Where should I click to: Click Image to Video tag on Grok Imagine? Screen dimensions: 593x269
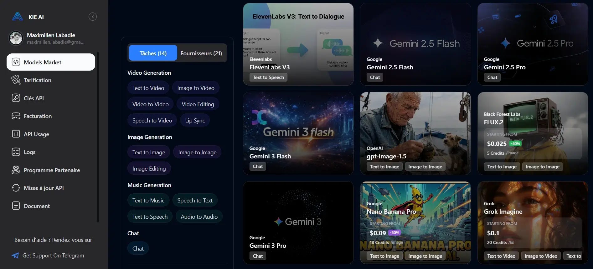541,256
